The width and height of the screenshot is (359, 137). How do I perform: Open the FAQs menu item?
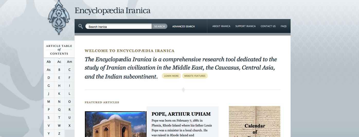click(283, 26)
